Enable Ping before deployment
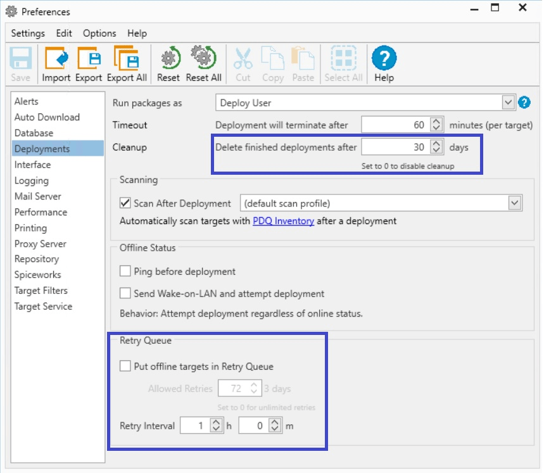Screen dimensions: 544x473 124,271
